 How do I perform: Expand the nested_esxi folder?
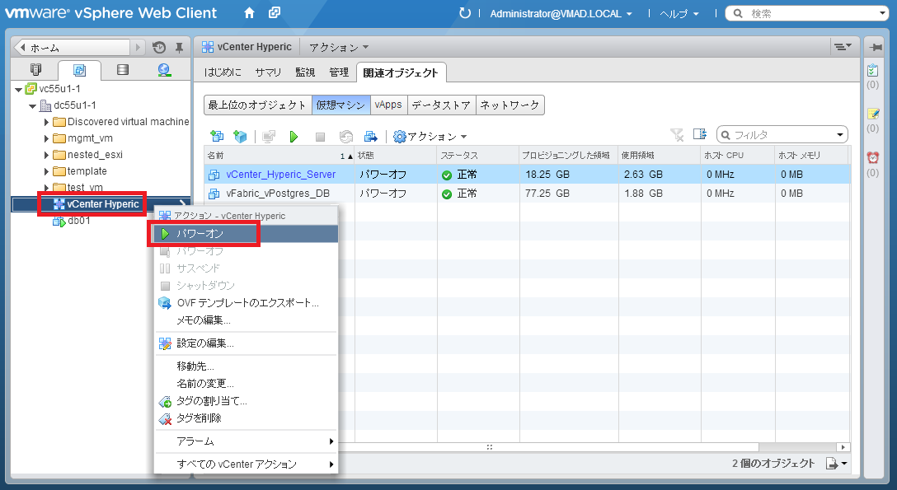[x=46, y=156]
